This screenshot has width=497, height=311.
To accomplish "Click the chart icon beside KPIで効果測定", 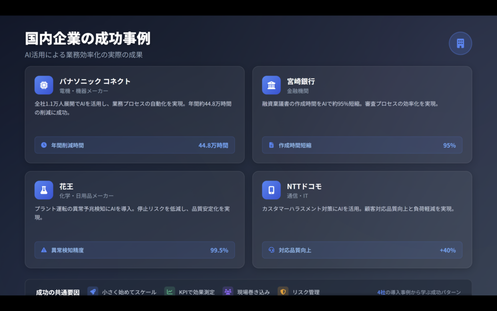I will tap(169, 292).
